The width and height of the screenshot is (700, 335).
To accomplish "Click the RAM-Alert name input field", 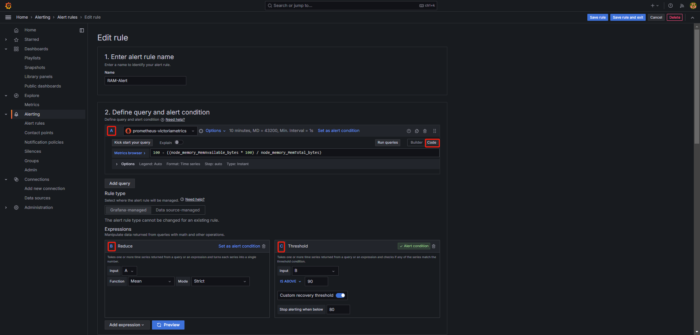I will point(145,81).
